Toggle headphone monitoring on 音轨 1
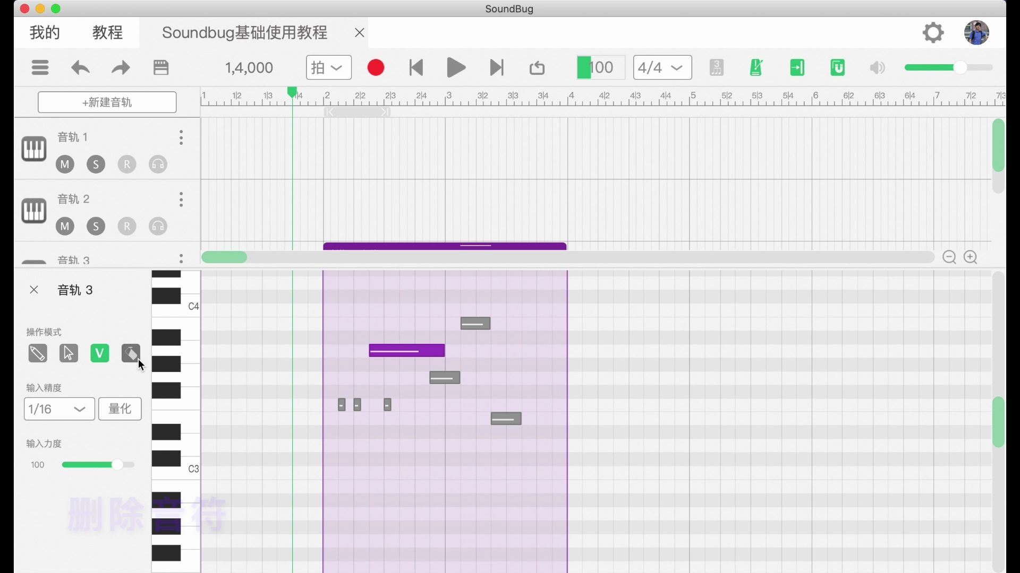 [x=158, y=164]
